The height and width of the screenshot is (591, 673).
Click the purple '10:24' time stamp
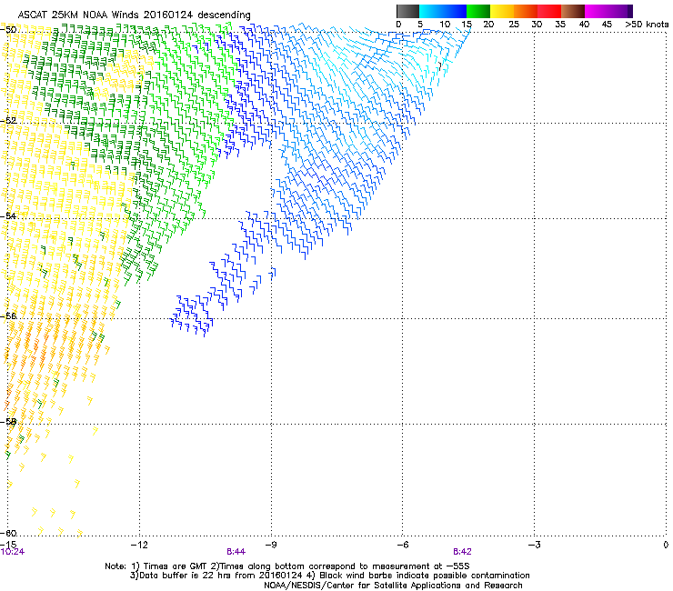pyautogui.click(x=13, y=552)
